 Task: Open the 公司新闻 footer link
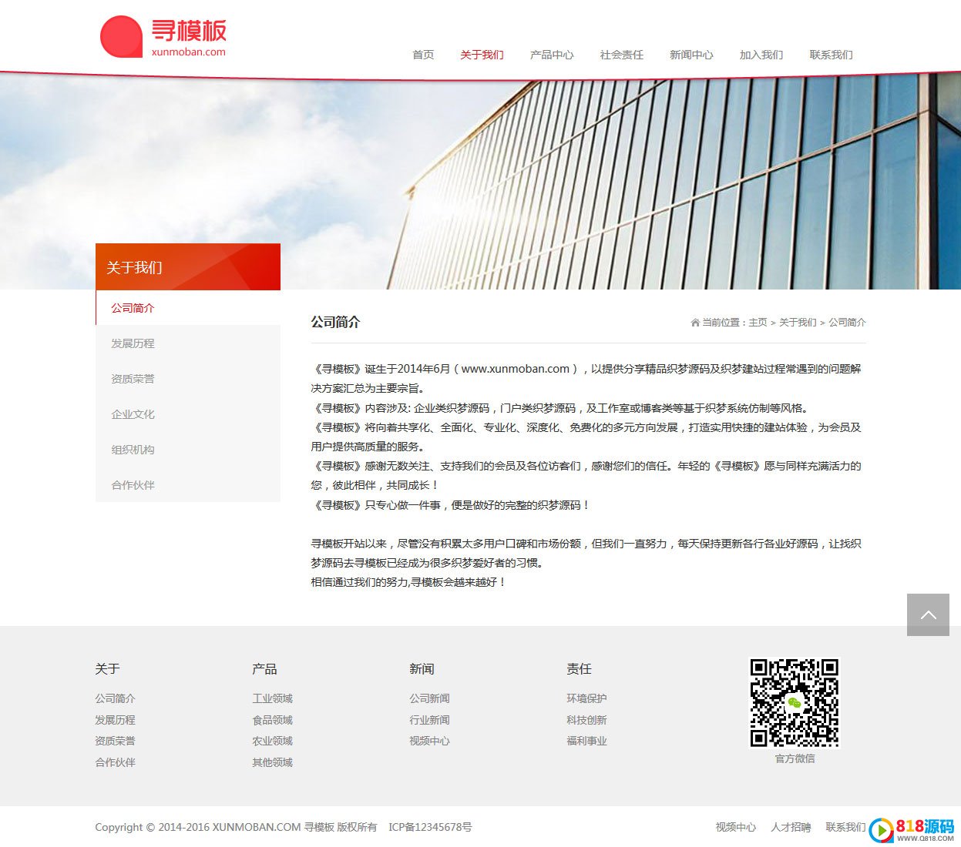pyautogui.click(x=430, y=698)
